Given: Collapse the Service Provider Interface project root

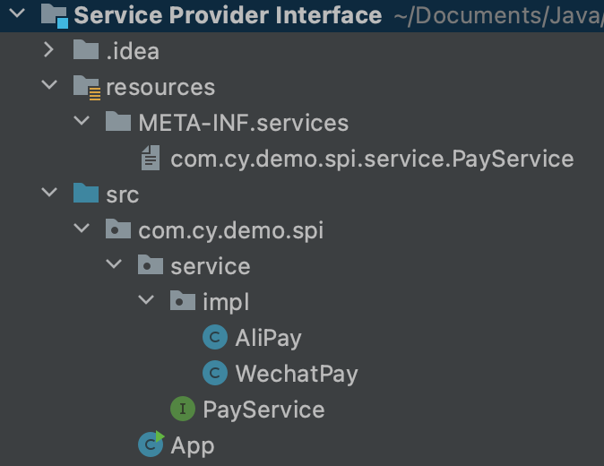Looking at the screenshot, I should click(16, 15).
